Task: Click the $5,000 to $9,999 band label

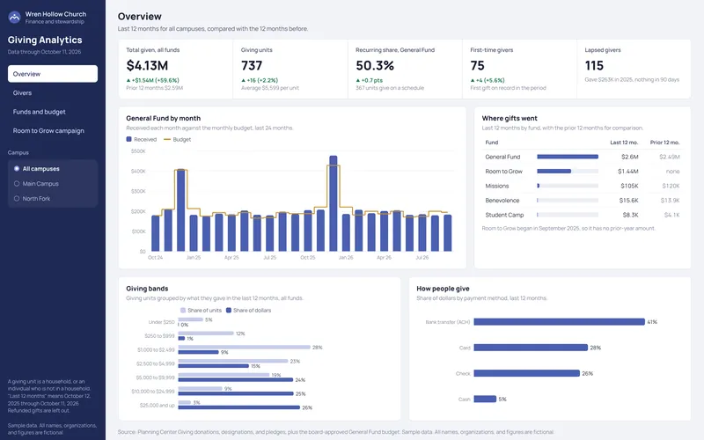Action: (156, 378)
